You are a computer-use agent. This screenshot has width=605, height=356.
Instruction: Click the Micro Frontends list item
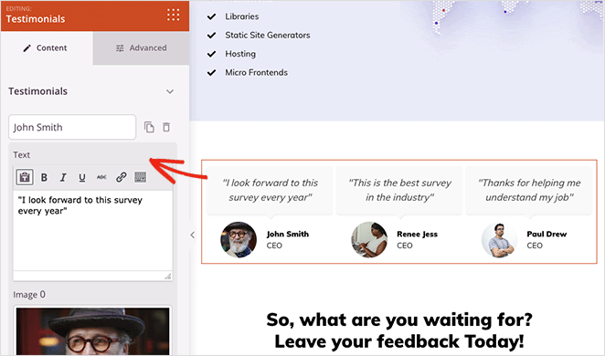tap(257, 72)
